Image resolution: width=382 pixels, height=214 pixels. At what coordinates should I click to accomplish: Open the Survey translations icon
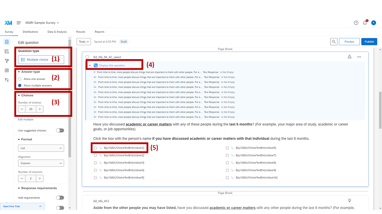coord(7,80)
